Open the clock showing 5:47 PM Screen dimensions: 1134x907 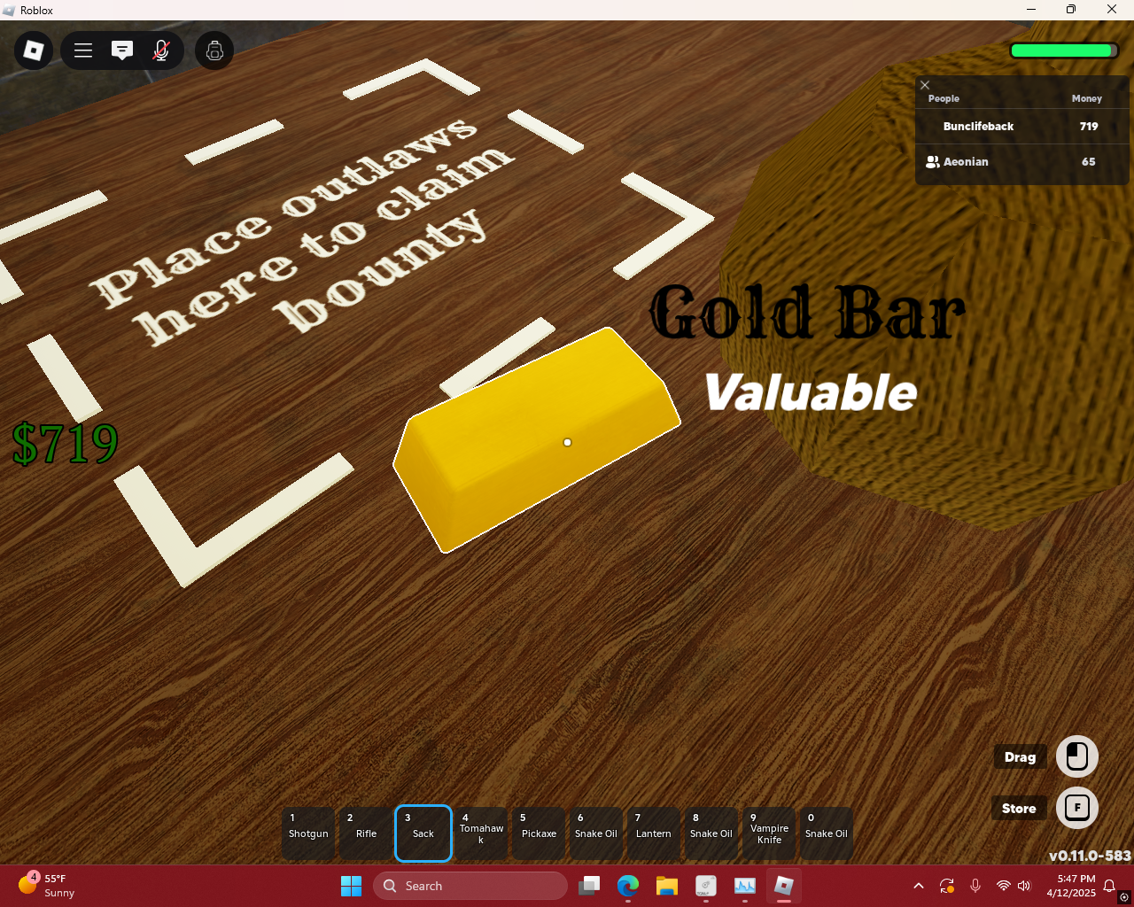[1071, 886]
